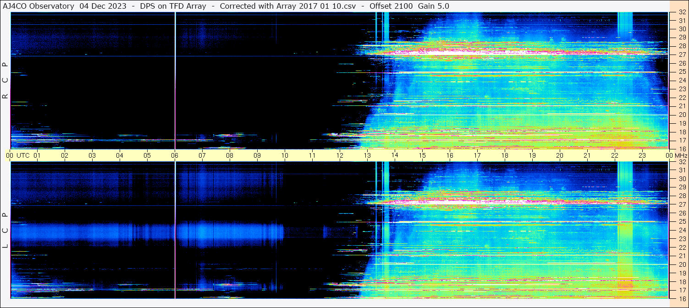Click 20 MHz label in LCP panel
689x308 pixels.
(682, 264)
